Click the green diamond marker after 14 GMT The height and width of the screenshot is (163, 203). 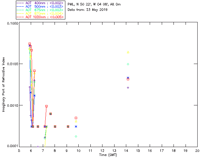pos(128,64)
